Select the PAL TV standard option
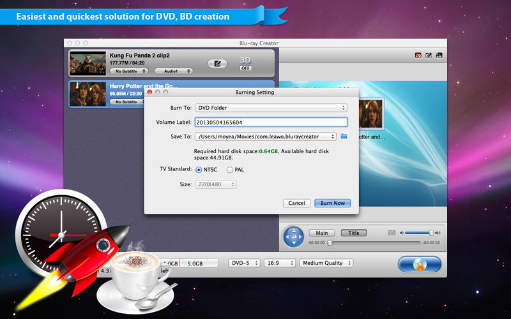The width and height of the screenshot is (511, 319). (230, 170)
